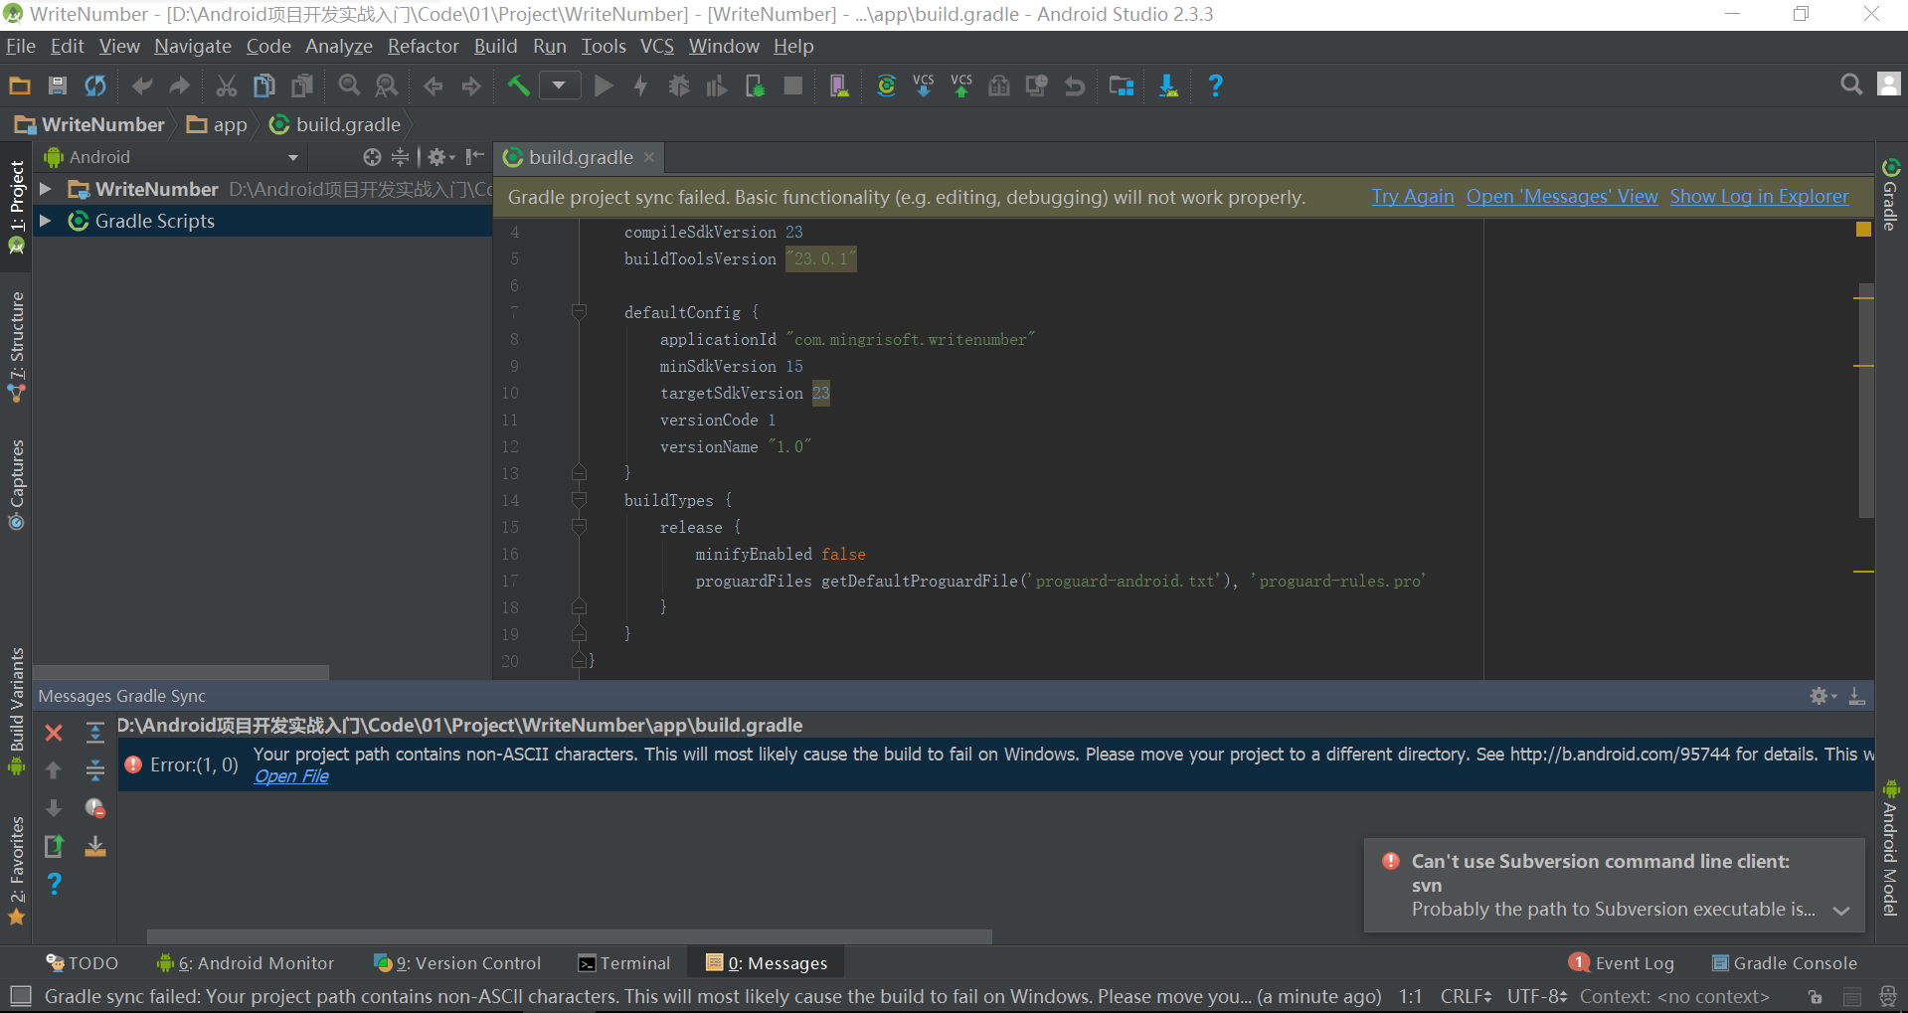Click the Try Again link

[1413, 197]
